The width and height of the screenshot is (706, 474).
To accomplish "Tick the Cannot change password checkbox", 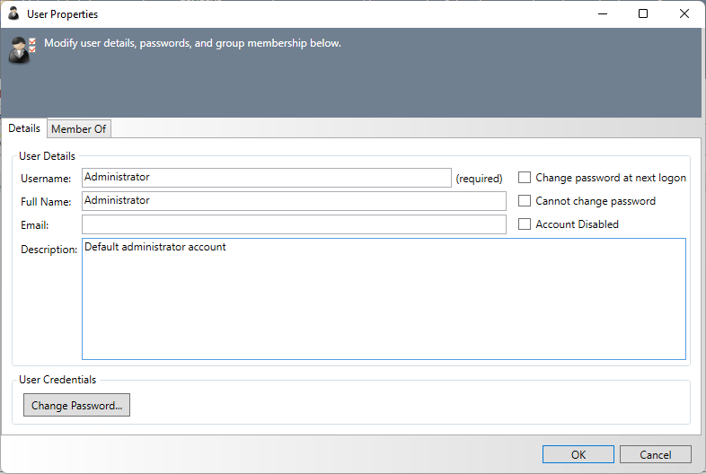I will click(525, 201).
